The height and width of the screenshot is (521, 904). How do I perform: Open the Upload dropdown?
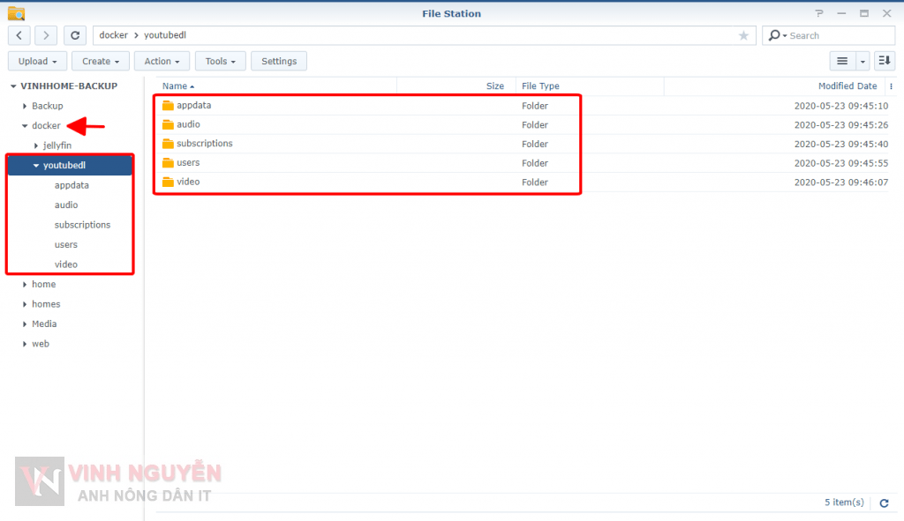pos(37,61)
